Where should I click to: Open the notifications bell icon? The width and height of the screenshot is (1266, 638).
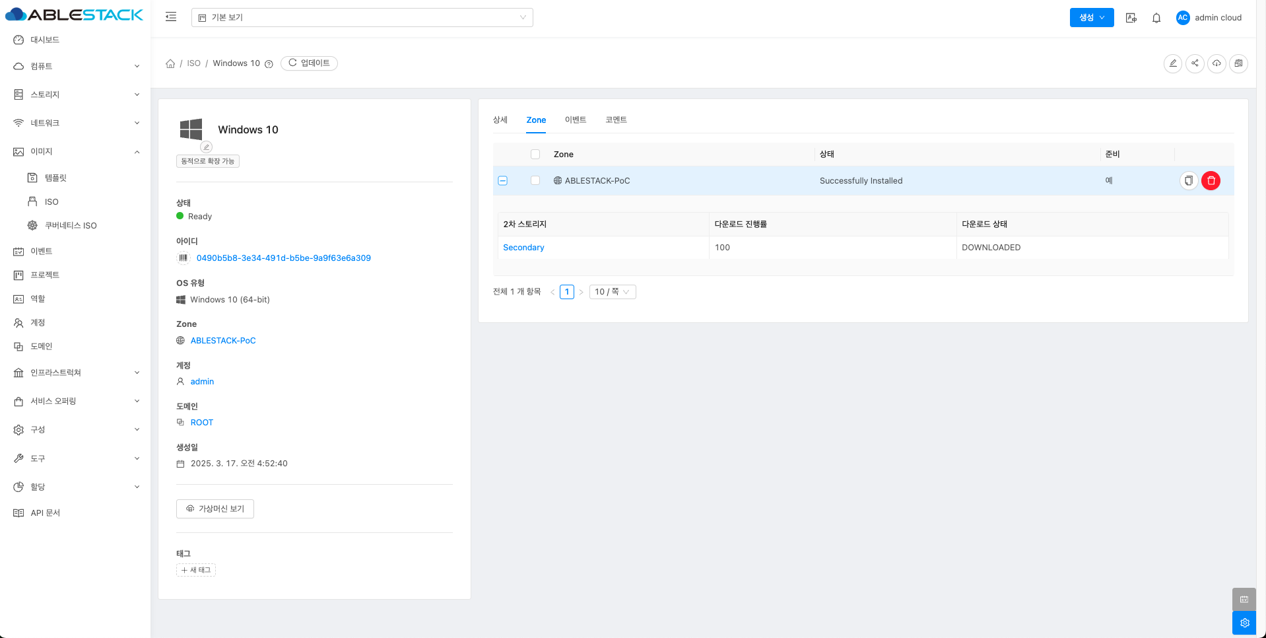[1156, 18]
